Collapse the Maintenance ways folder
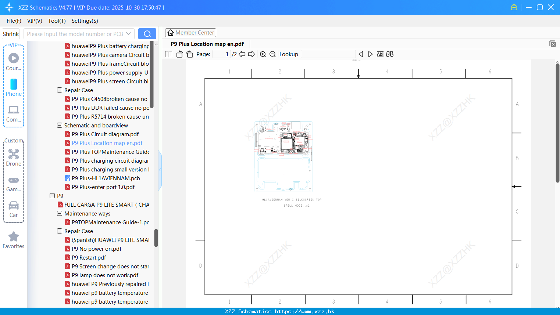 [x=60, y=213]
